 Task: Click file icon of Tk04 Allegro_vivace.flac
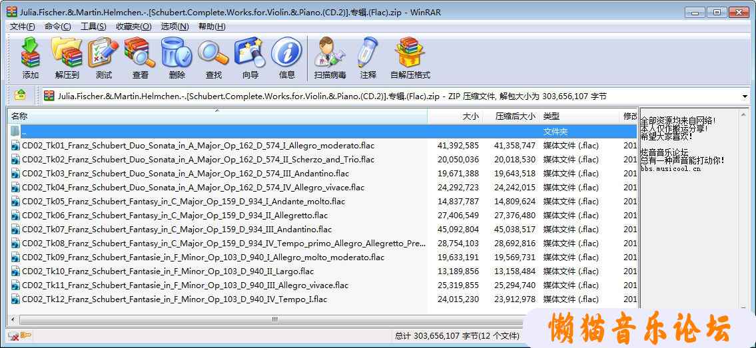tap(15, 187)
